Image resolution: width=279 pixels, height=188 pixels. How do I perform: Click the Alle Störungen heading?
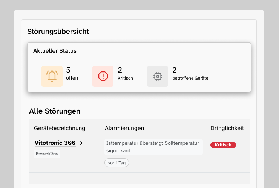click(55, 111)
